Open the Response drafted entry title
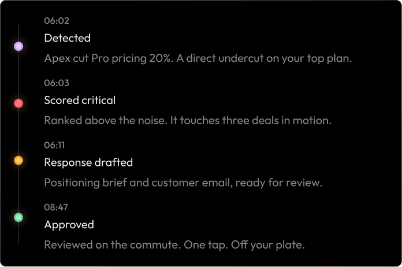This screenshot has height=267, width=402. coord(88,162)
